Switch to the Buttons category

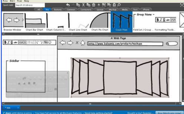pyautogui.click(x=58, y=10)
